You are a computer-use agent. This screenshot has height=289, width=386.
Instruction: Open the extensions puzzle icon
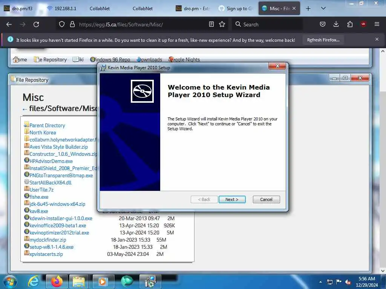350,24
